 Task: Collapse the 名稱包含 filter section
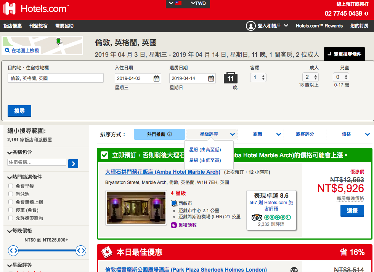20,152
